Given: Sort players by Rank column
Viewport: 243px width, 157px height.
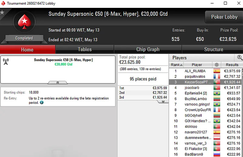Looking at the screenshot, I should coord(177,65).
